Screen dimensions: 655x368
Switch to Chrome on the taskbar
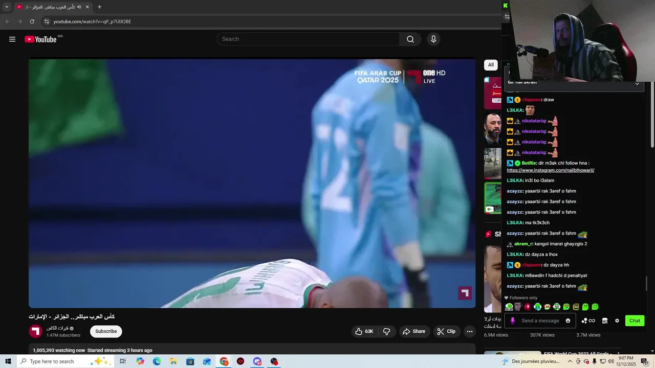(224, 361)
